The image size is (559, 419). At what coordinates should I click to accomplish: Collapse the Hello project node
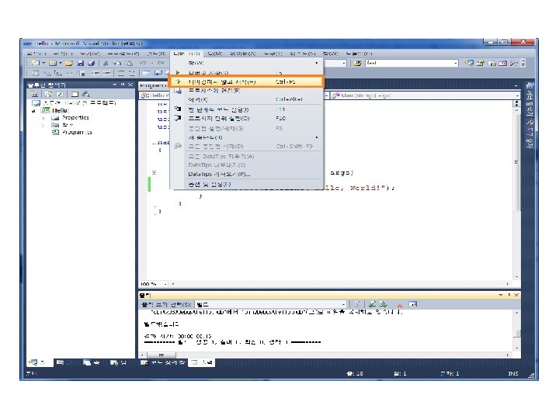point(34,110)
